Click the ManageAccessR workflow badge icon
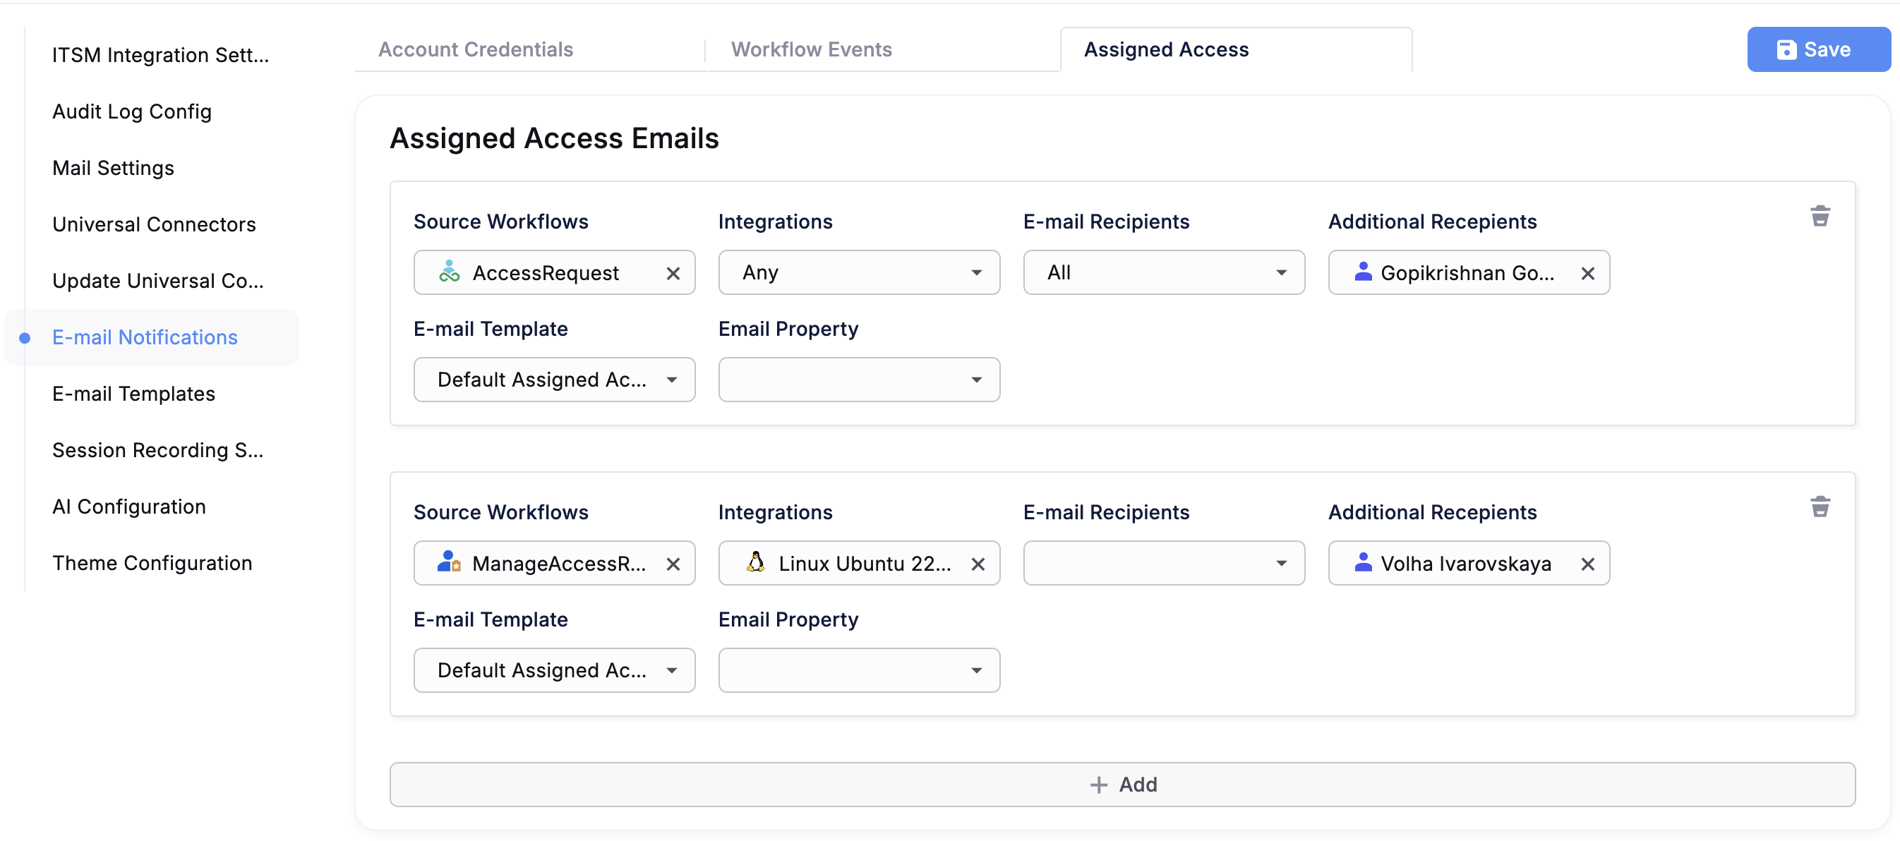This screenshot has width=1900, height=841. (448, 563)
